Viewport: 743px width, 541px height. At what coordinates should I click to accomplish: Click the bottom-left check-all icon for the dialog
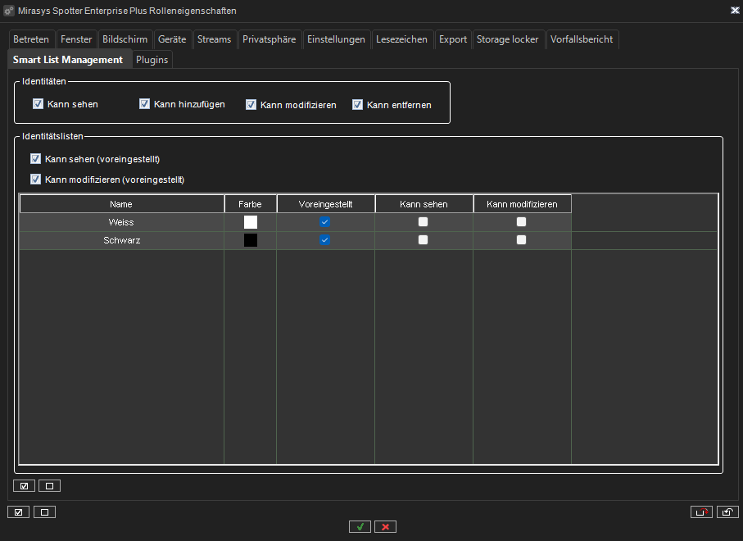click(x=18, y=512)
